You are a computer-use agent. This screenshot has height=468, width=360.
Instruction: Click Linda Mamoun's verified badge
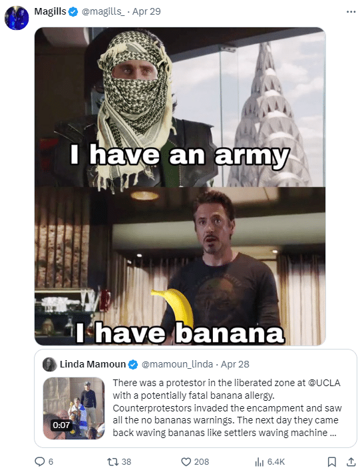[x=132, y=364]
